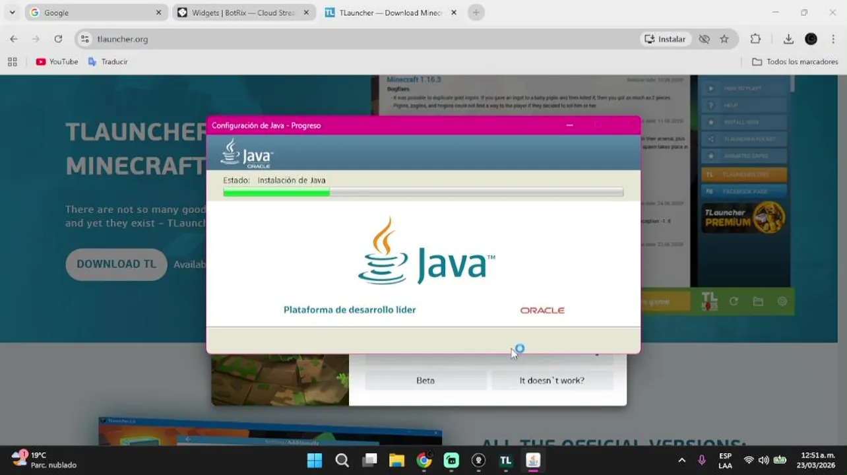The image size is (847, 475).
Task: Open site information icon in address bar
Action: (84, 39)
